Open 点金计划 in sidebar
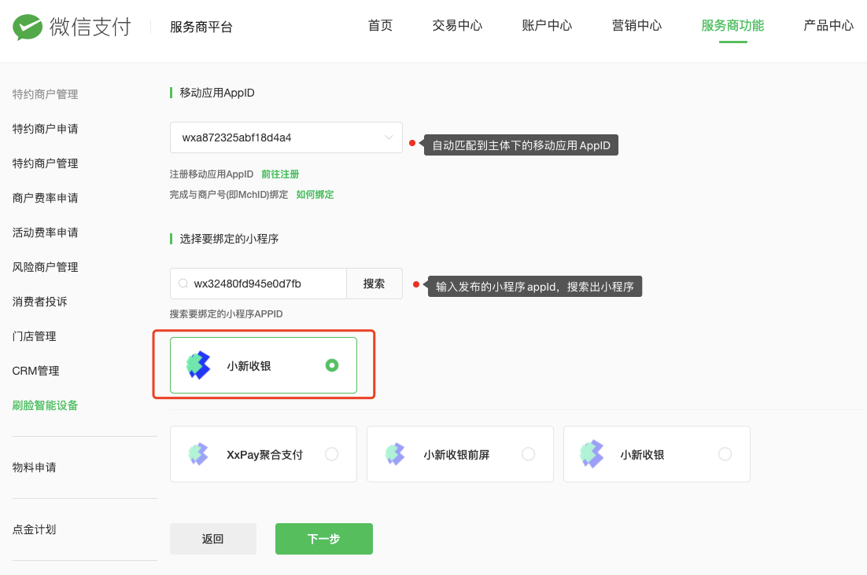Viewport: 867px width, 575px height. coord(35,529)
